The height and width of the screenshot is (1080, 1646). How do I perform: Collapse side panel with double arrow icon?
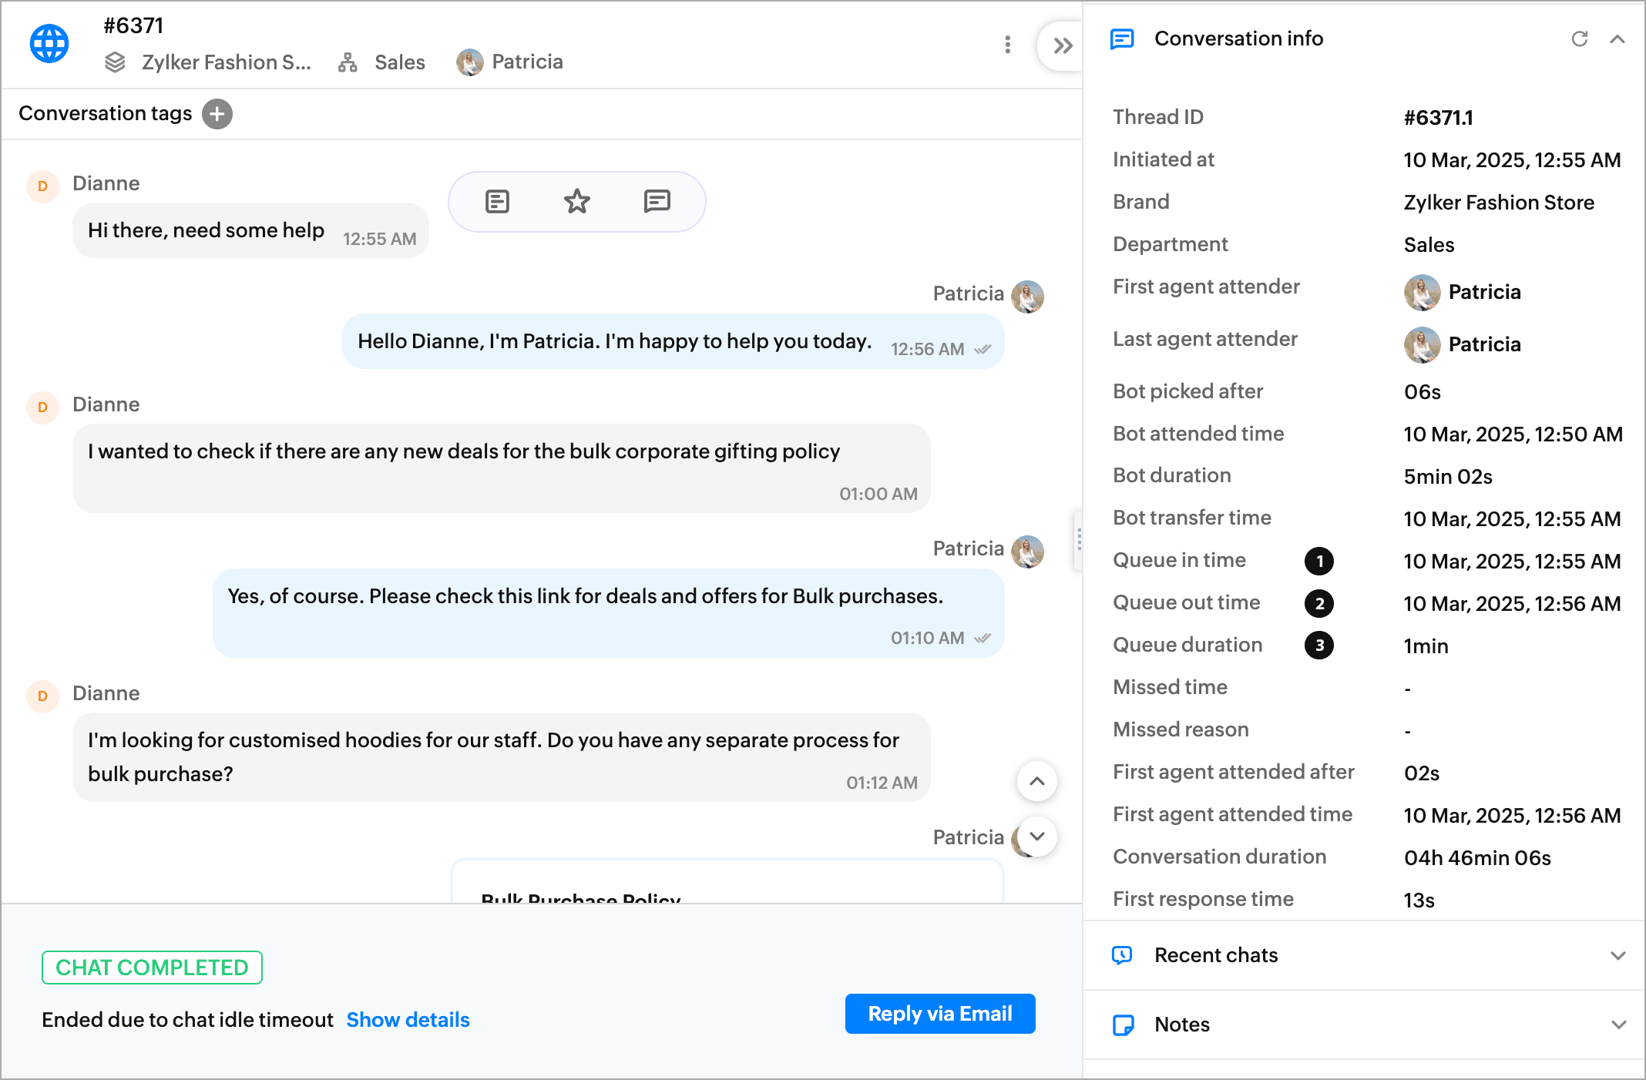click(1063, 46)
